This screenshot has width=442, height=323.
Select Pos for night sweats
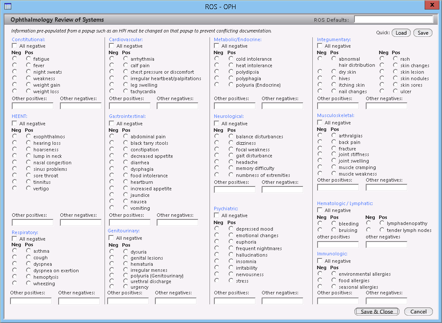click(28, 72)
